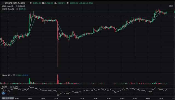Click the right pane control icon at top right
This screenshot has width=175, height=100.
(x=172, y=6)
